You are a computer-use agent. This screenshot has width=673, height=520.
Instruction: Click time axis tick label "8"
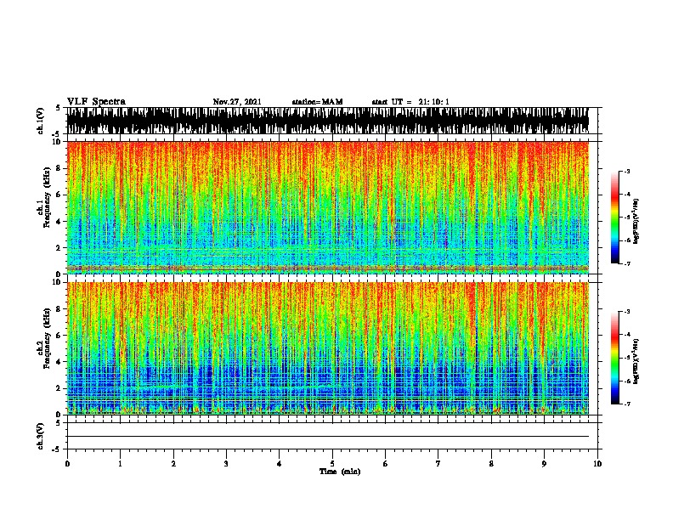[491, 464]
